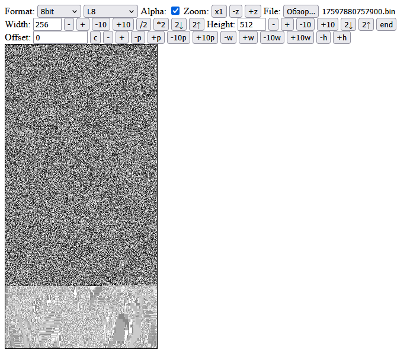Screen dimensions: 410x359
Task: Increase width by one with plus button
Action: pyautogui.click(x=82, y=24)
